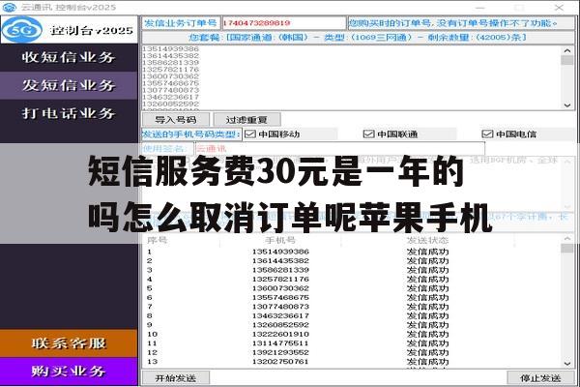This screenshot has width=580, height=387.
Task: Toggle 中国电信 checkbox
Action: (487, 134)
